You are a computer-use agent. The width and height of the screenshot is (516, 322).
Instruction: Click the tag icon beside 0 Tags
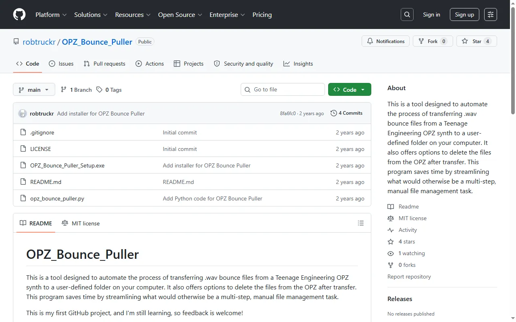click(99, 90)
